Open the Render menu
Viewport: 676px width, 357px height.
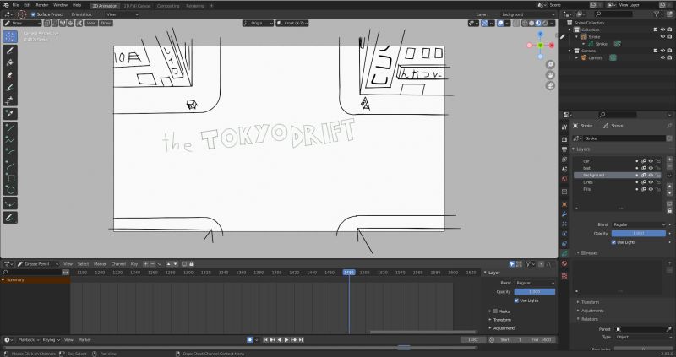(41, 5)
